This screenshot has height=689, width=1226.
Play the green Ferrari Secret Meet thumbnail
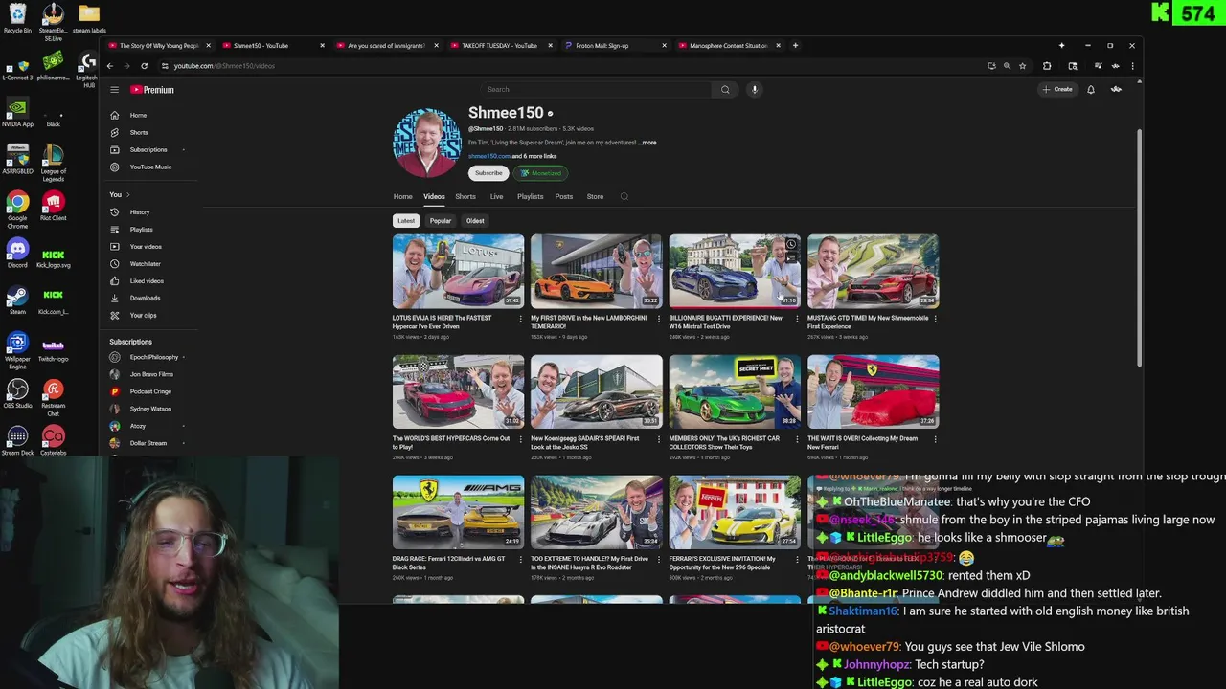click(735, 391)
